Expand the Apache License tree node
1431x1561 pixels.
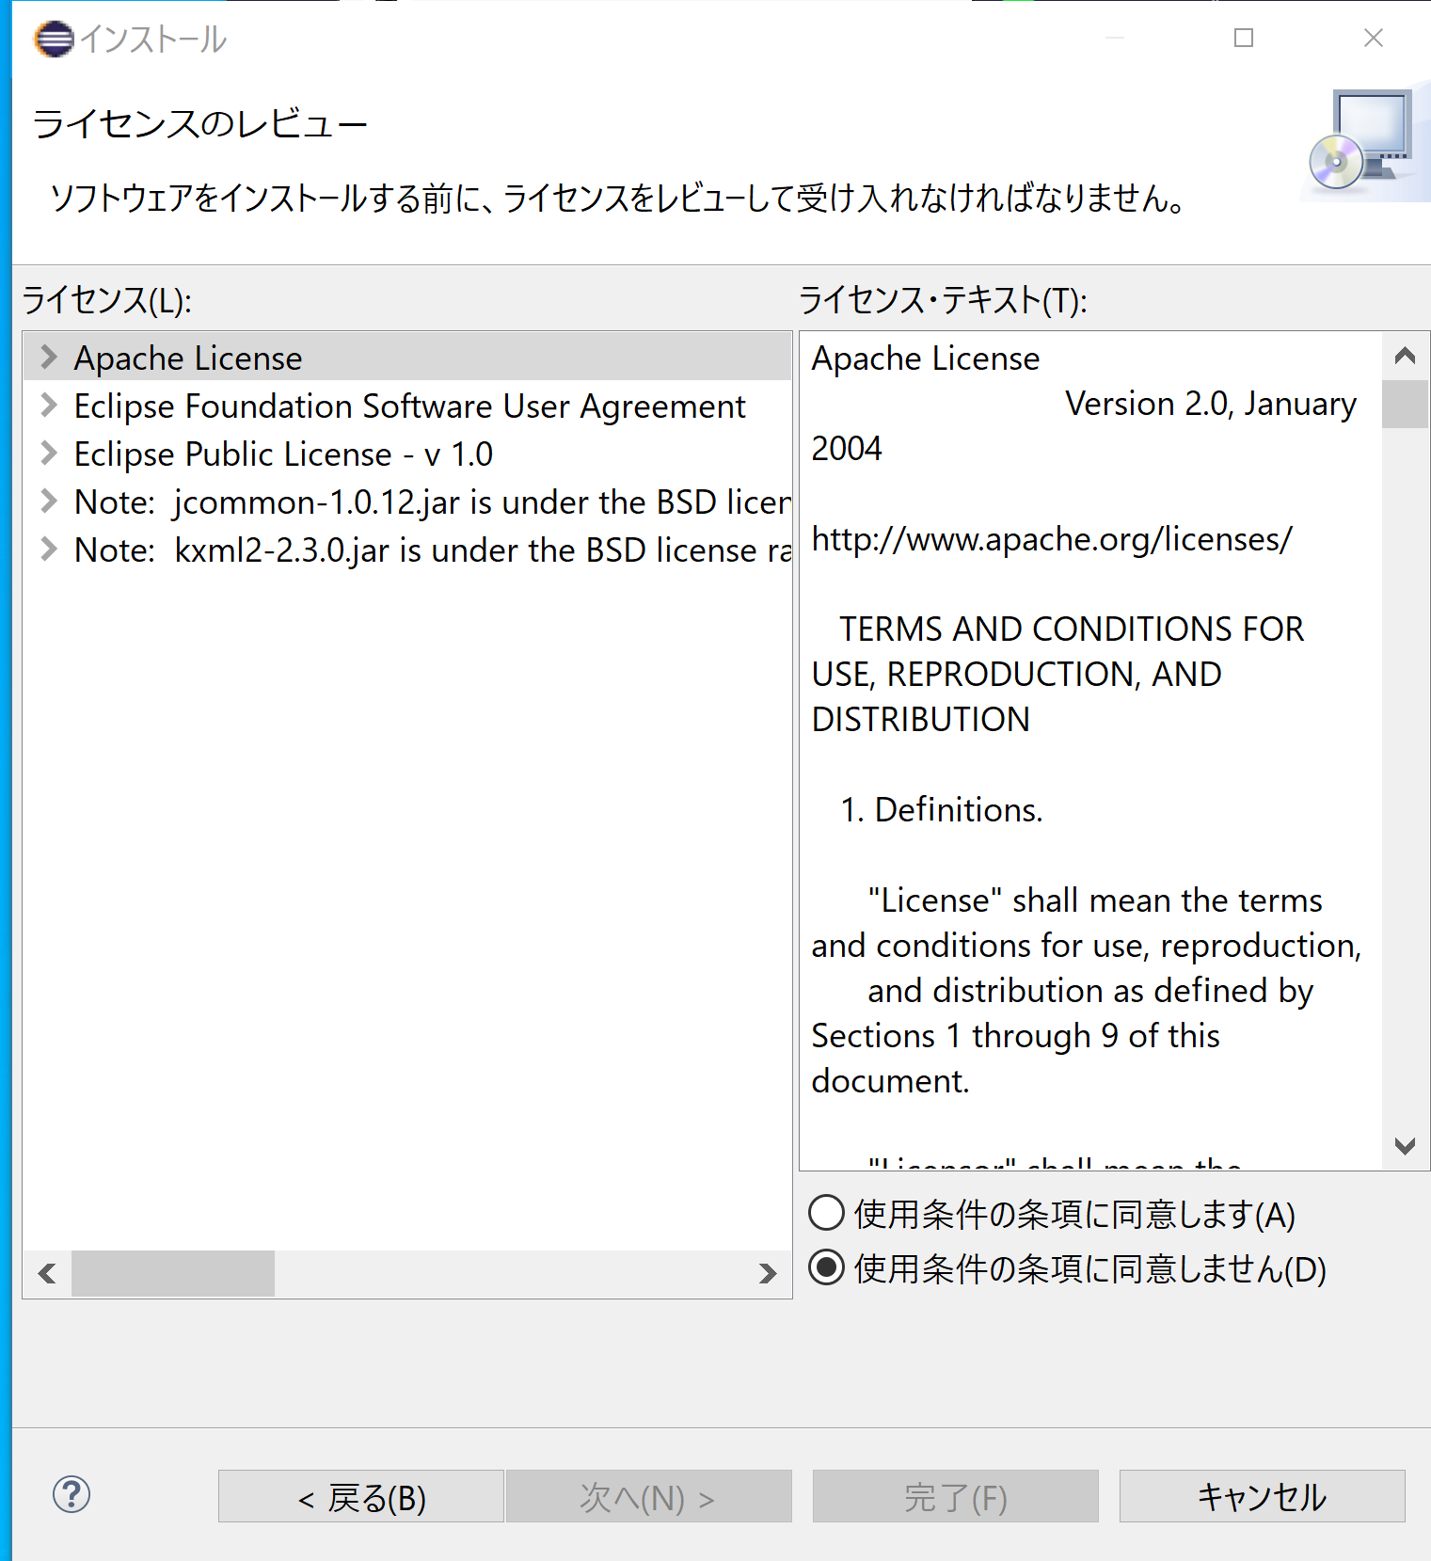tap(49, 358)
